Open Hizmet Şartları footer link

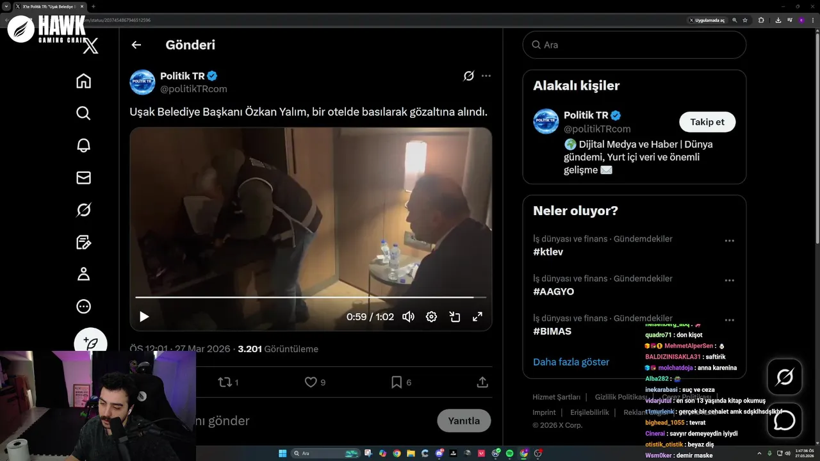[556, 397]
